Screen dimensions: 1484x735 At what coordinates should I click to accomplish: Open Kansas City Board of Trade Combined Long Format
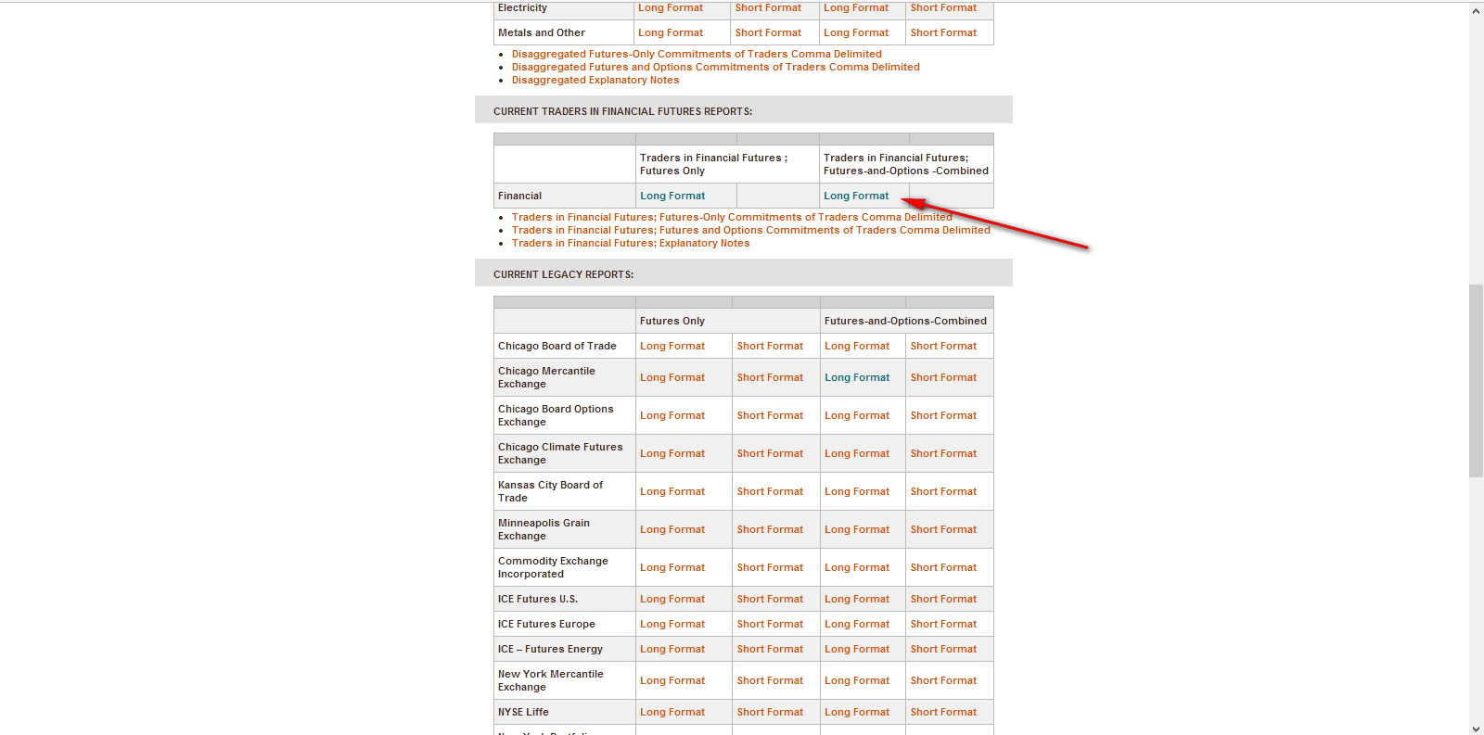(857, 491)
